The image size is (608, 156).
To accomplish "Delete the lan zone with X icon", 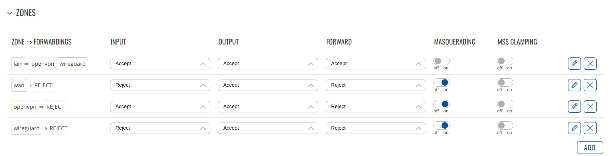I will tap(590, 64).
